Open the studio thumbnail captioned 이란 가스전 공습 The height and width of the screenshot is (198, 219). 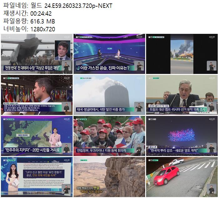pyautogui.click(x=109, y=53)
